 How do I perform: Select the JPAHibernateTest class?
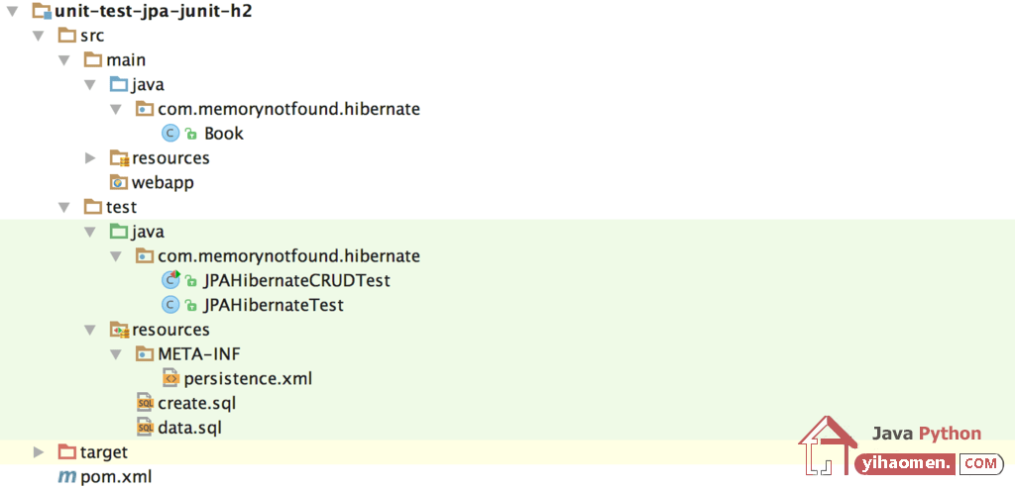point(274,305)
